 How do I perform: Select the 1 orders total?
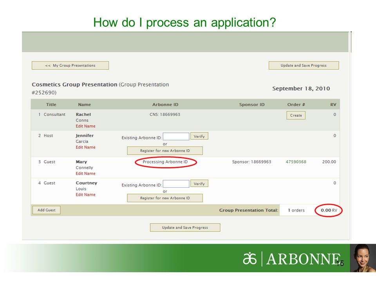296,210
